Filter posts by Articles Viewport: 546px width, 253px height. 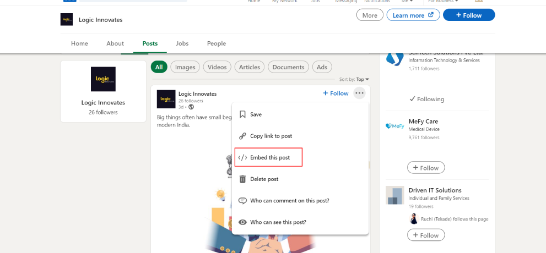click(x=250, y=67)
